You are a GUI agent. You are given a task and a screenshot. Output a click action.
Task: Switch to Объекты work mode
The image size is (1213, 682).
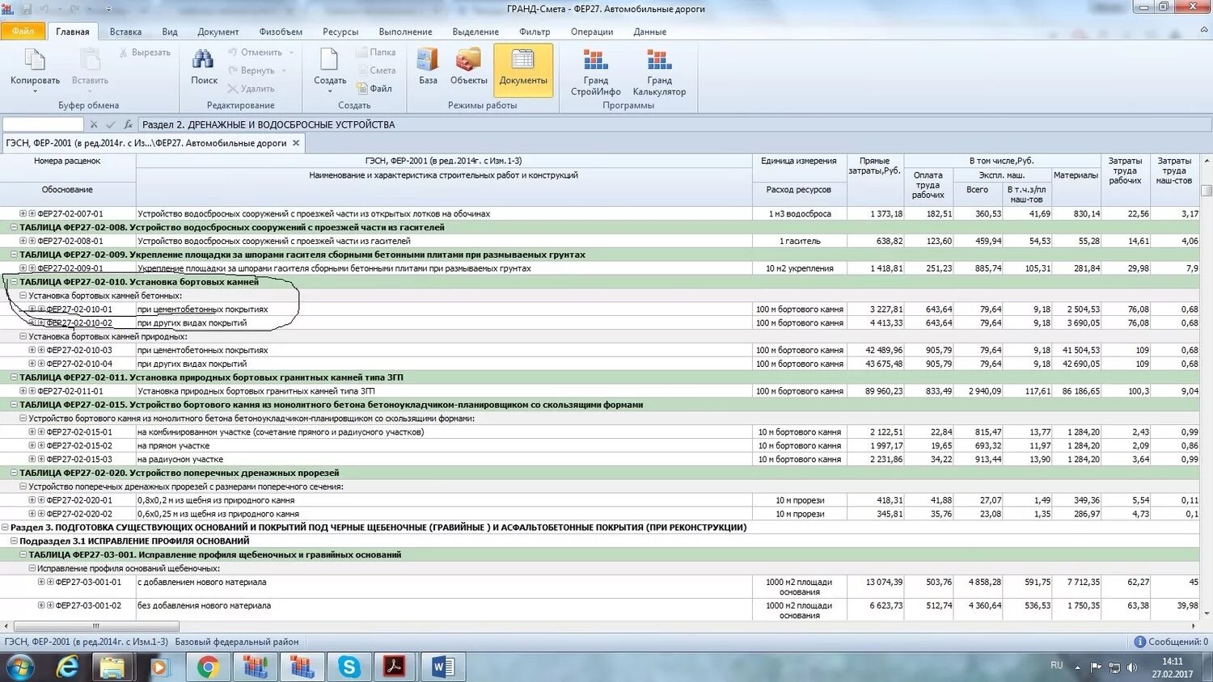468,66
